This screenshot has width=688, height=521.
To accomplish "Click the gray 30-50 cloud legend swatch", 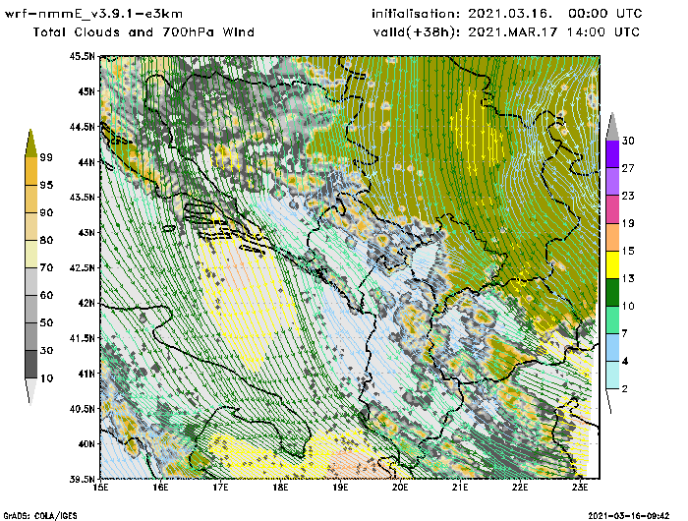I will tap(31, 336).
